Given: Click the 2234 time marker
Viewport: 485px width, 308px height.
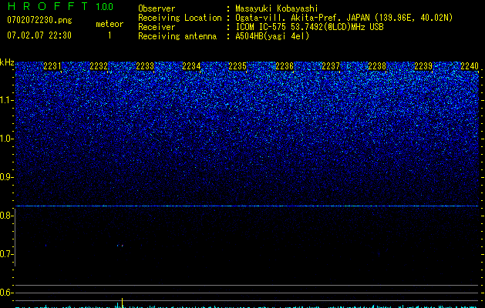Looking at the screenshot, I should point(191,66).
